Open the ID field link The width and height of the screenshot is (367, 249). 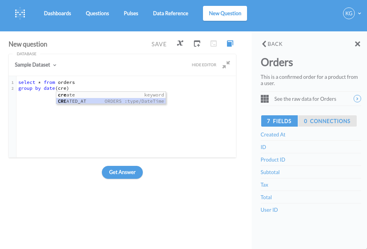click(263, 147)
